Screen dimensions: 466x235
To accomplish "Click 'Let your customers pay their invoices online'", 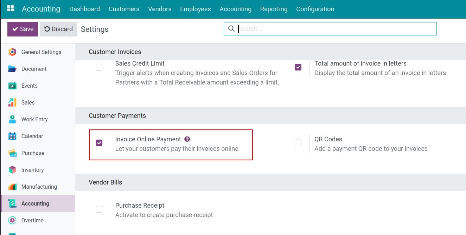I will tap(177, 149).
